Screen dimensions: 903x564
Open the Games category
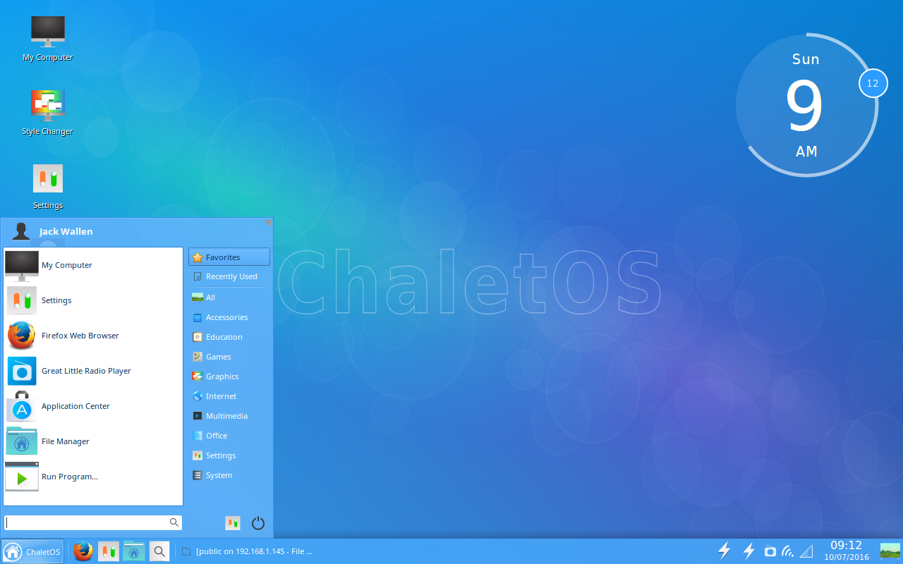pyautogui.click(x=229, y=357)
